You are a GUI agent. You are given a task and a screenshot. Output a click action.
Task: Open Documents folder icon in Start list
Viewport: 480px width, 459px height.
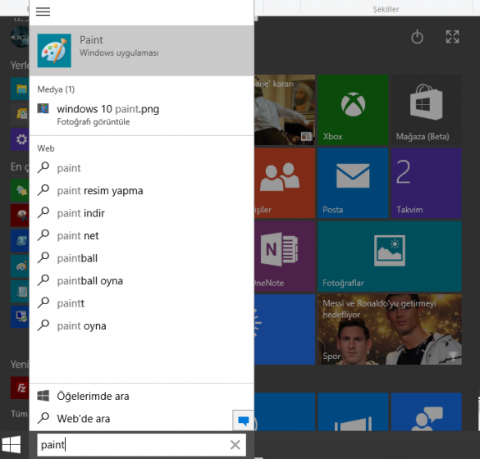click(20, 114)
